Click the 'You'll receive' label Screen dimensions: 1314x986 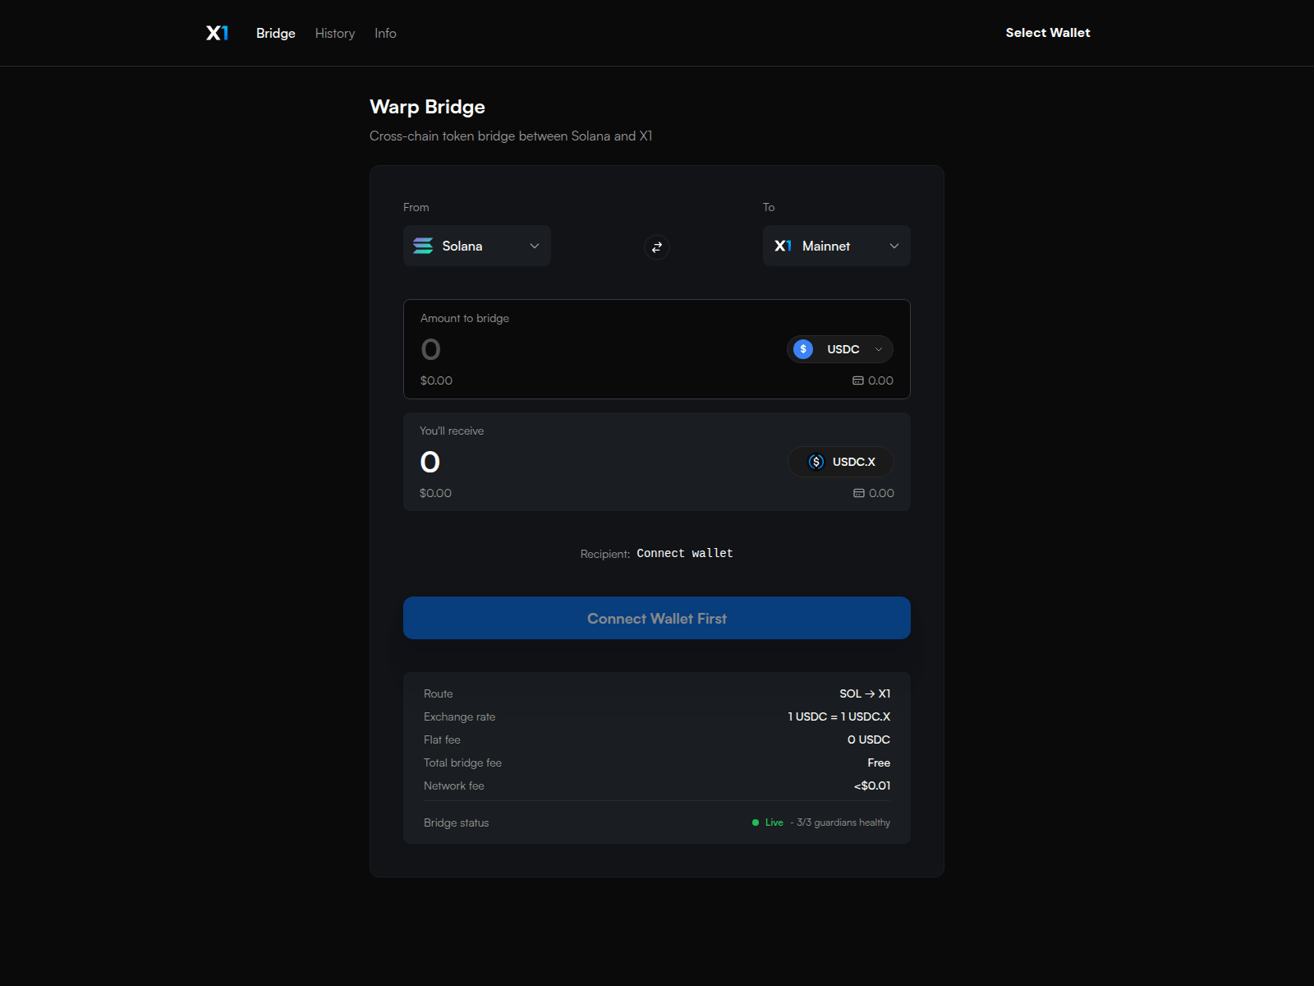(452, 431)
